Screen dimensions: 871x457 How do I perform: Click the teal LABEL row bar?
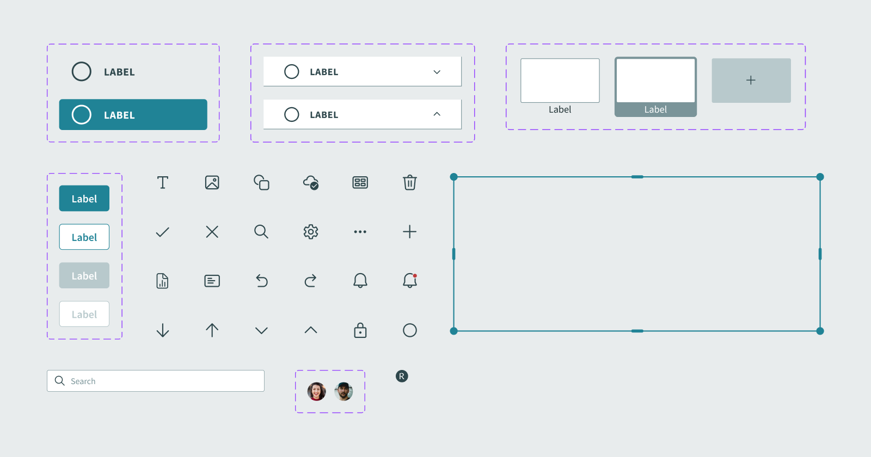point(133,115)
